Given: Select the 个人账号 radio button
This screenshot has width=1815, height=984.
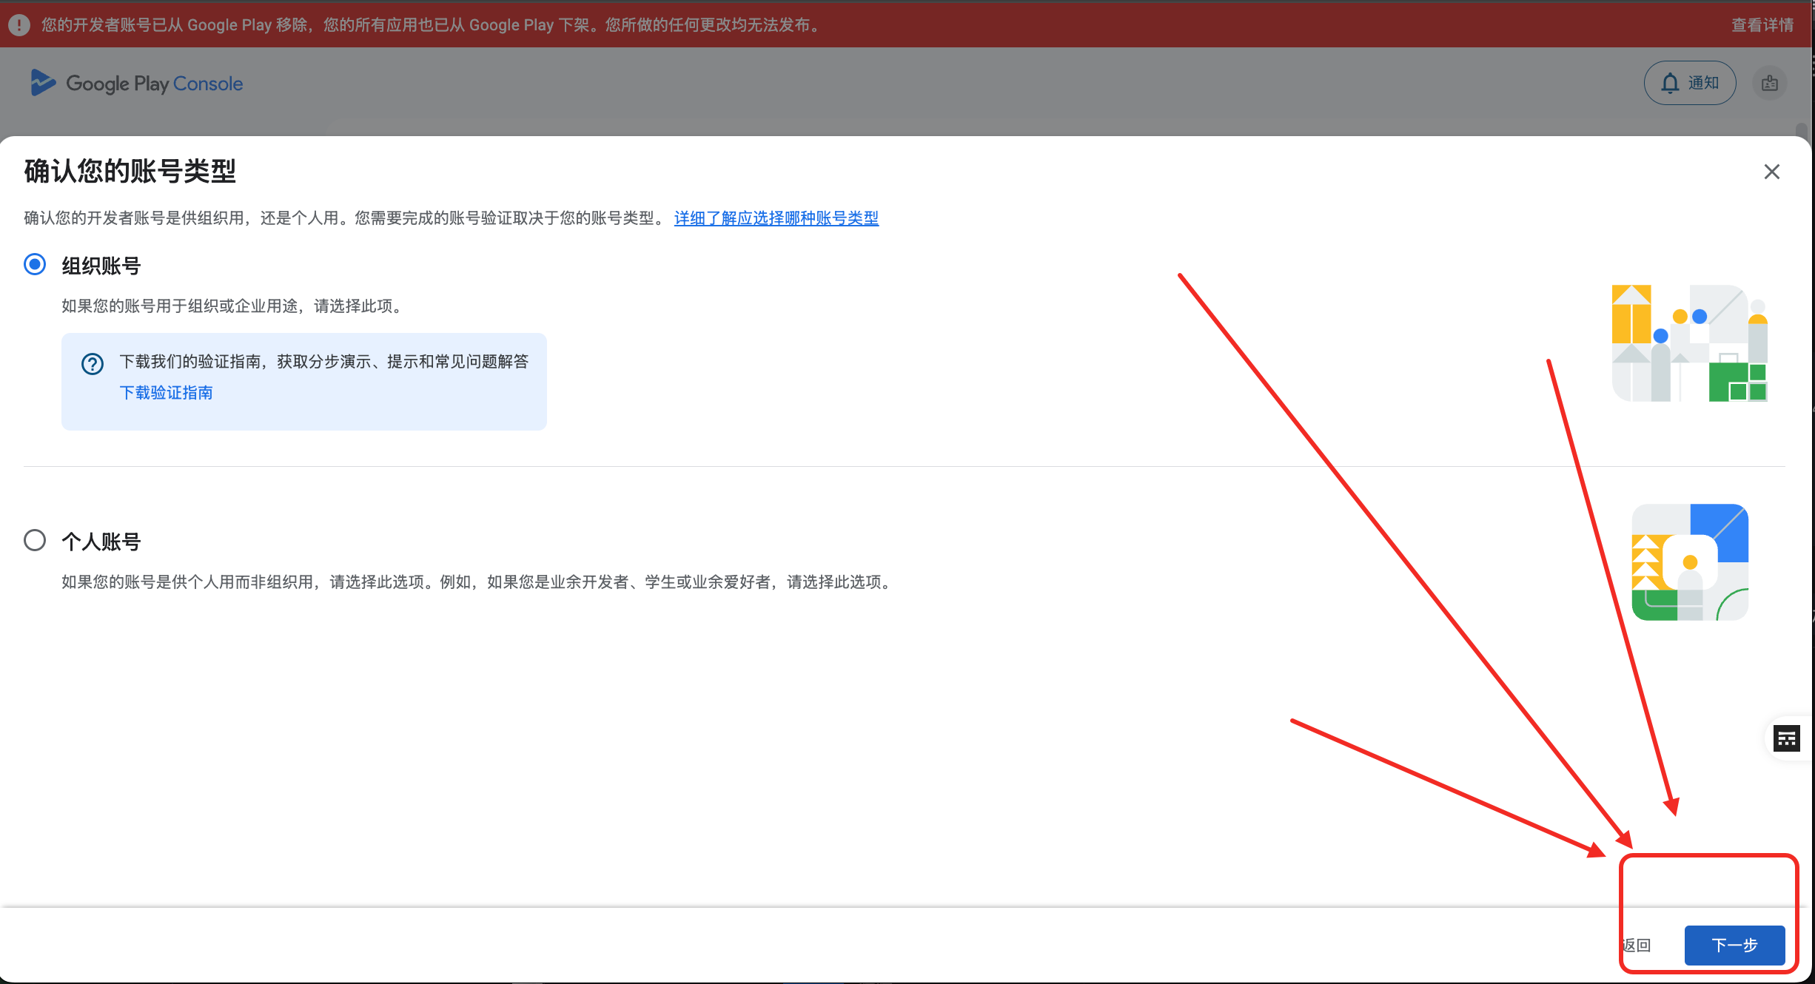Looking at the screenshot, I should coord(35,540).
